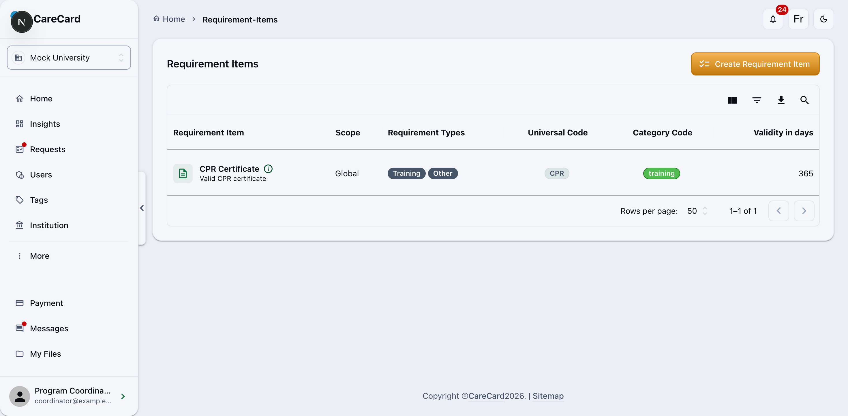Click the Create Requirement Item button
Viewport: 848px width, 416px height.
pos(755,64)
